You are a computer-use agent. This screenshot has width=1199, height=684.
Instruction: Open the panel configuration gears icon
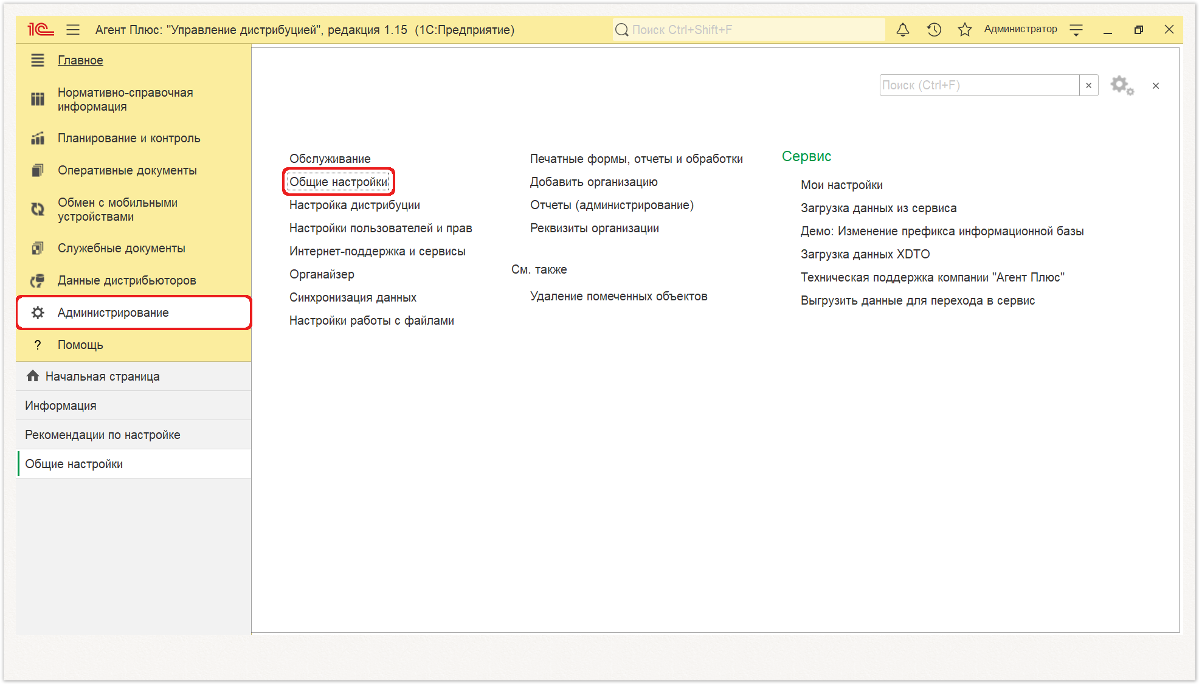coord(1122,86)
